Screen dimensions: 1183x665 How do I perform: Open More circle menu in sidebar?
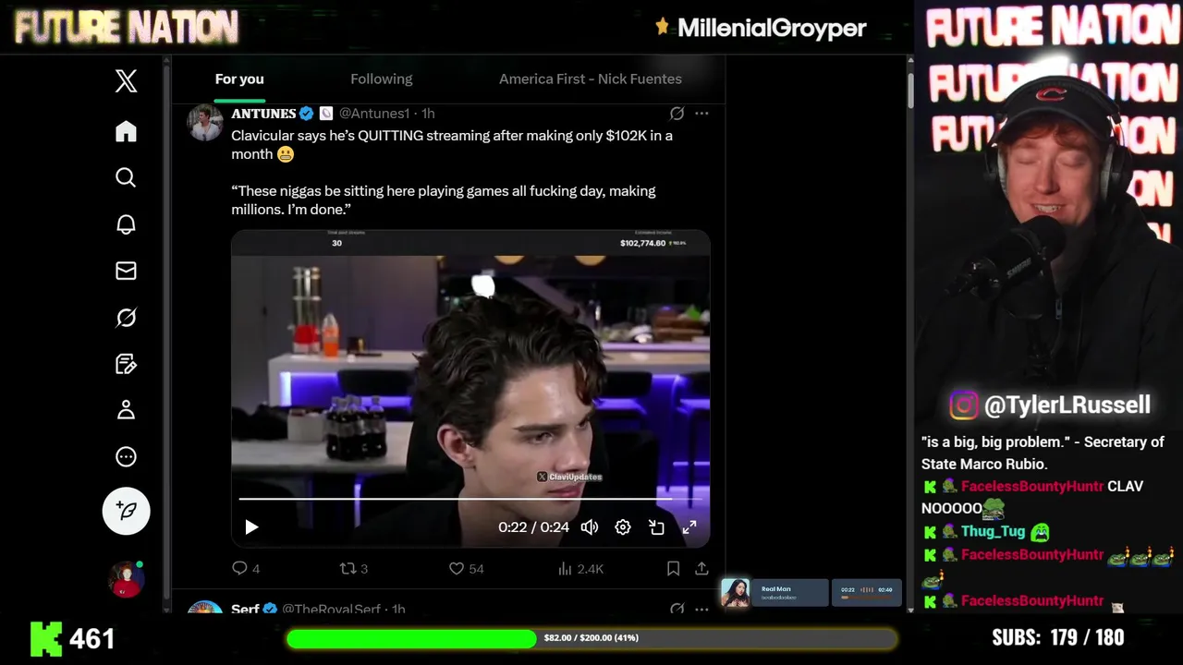coord(127,456)
